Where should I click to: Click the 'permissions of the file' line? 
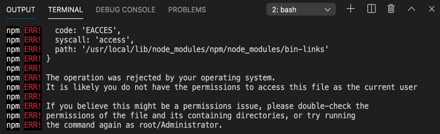pos(201,115)
